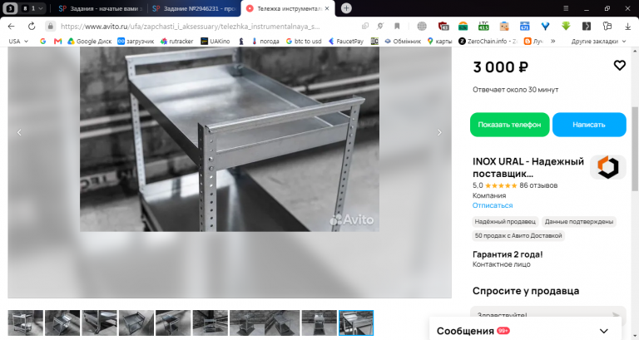Open the btc to usd bookmark
Viewport: 639px width, 340px height.
tap(304, 41)
